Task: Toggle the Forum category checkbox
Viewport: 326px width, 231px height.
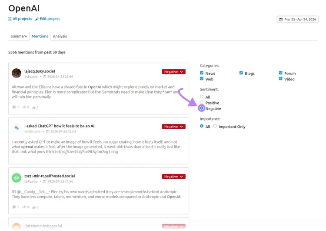Action: [x=281, y=73]
